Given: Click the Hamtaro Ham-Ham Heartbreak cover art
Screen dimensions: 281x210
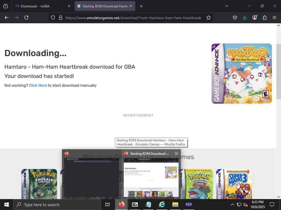Looking at the screenshot, I should [242, 74].
